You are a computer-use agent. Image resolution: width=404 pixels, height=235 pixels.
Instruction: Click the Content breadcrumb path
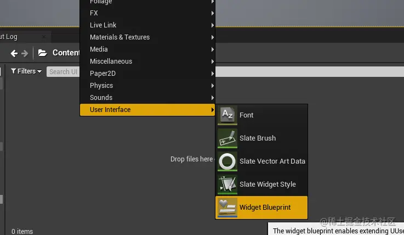pyautogui.click(x=66, y=53)
